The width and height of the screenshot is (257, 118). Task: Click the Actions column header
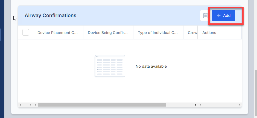pos(220,33)
